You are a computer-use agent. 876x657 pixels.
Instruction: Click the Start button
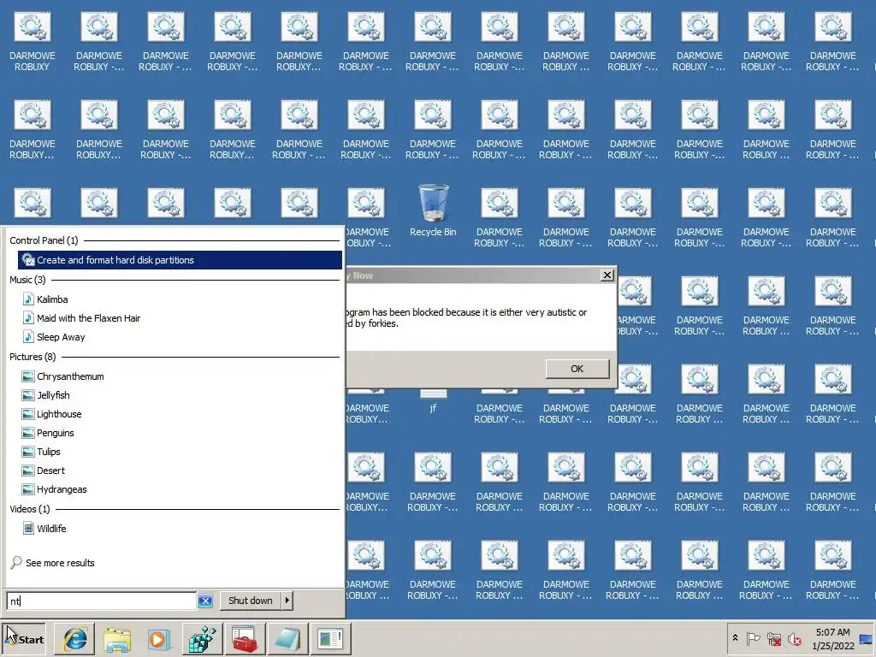click(x=25, y=639)
